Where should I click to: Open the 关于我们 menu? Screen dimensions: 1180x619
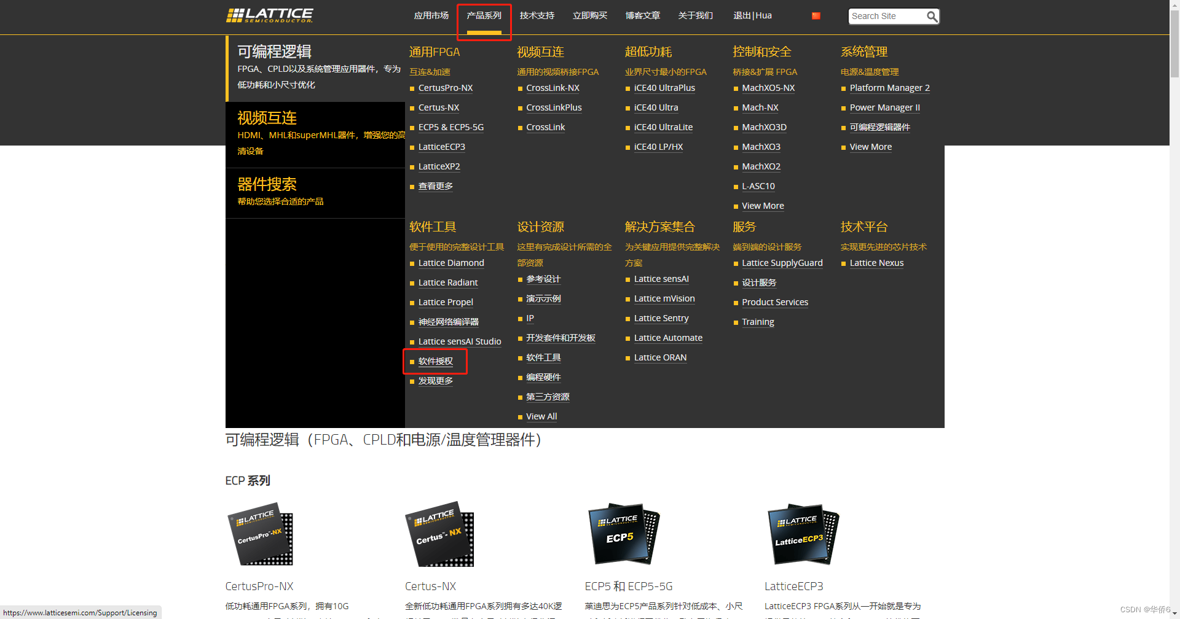click(x=695, y=16)
